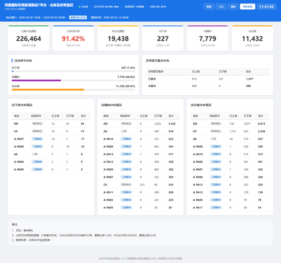Click the A-PA07 row with total 17
The height and width of the screenshot is (263, 281).
[x=51, y=139]
